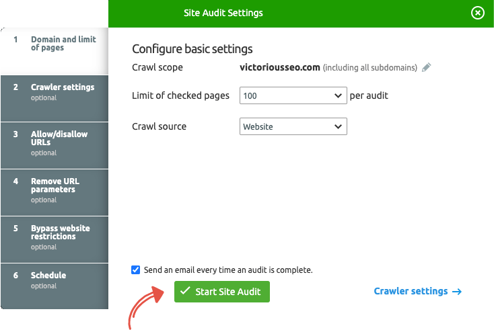The height and width of the screenshot is (330, 494).
Task: Select the Domain and limit of pages step
Action: pos(63,44)
